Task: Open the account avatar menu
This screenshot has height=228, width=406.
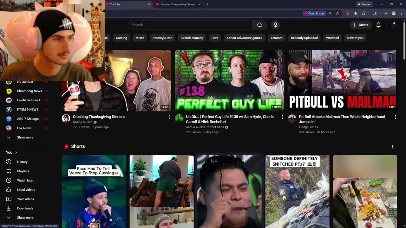Action: [392, 25]
